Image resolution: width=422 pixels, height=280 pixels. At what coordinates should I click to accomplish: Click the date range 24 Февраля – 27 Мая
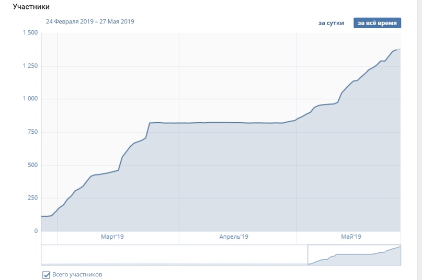click(90, 21)
